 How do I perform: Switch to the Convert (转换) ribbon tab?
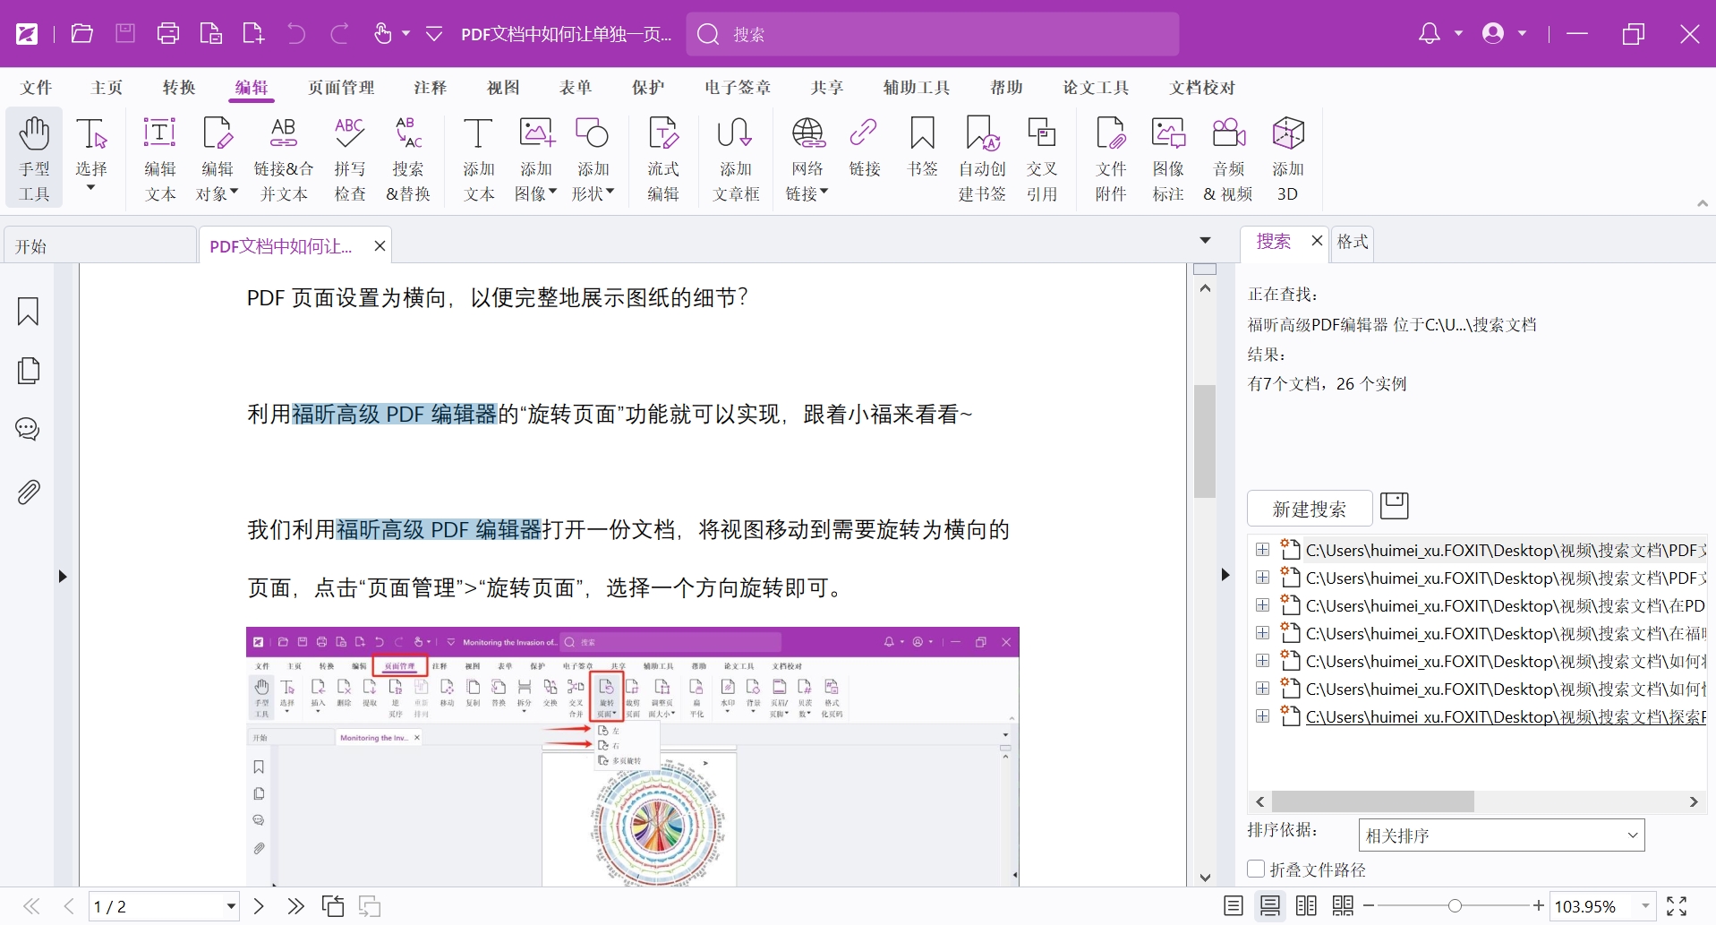tap(179, 88)
